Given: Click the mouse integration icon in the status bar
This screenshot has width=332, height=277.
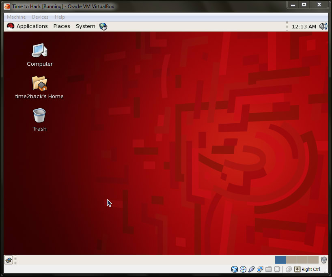Looking at the screenshot, I should (x=289, y=269).
